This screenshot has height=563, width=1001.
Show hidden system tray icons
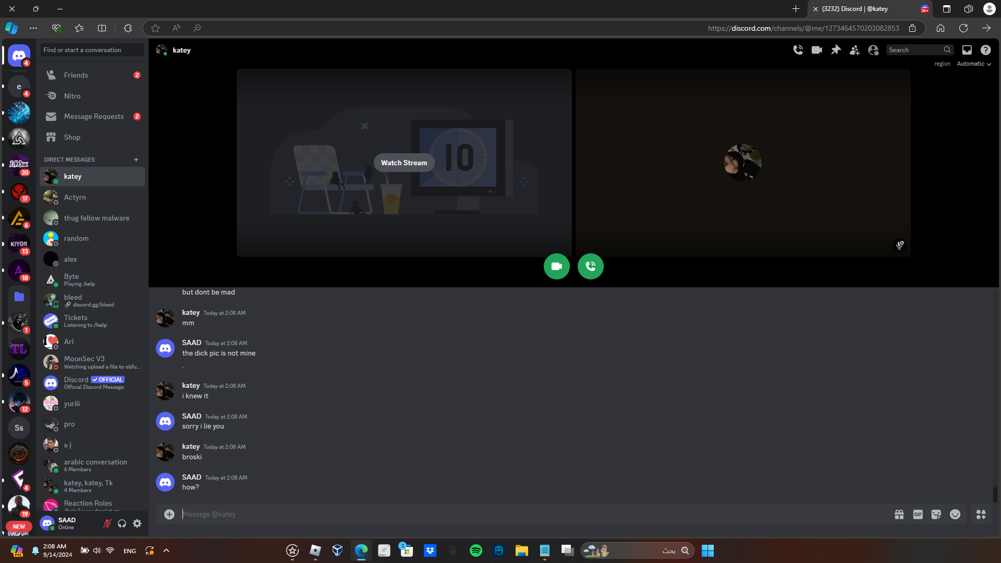(x=166, y=550)
